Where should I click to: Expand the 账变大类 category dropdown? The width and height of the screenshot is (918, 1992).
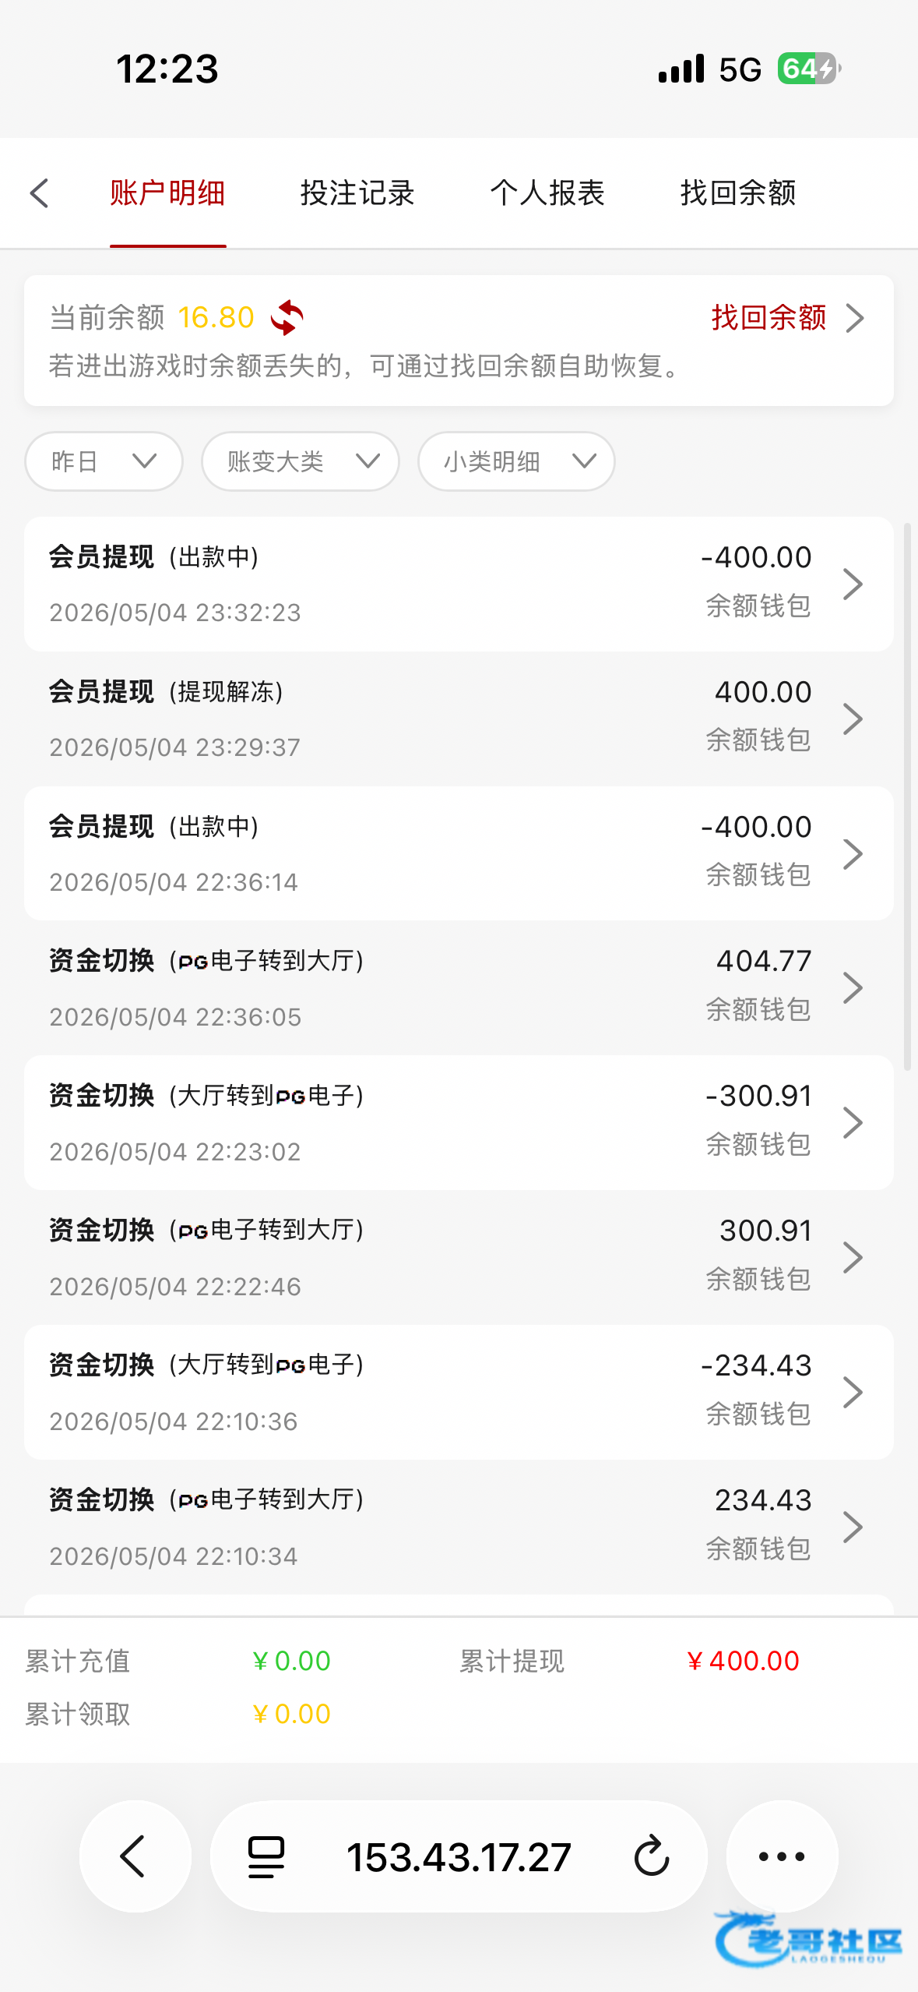point(301,461)
